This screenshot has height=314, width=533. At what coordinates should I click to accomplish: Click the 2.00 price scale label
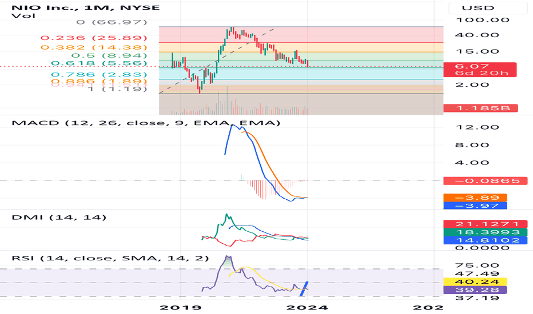tap(472, 85)
